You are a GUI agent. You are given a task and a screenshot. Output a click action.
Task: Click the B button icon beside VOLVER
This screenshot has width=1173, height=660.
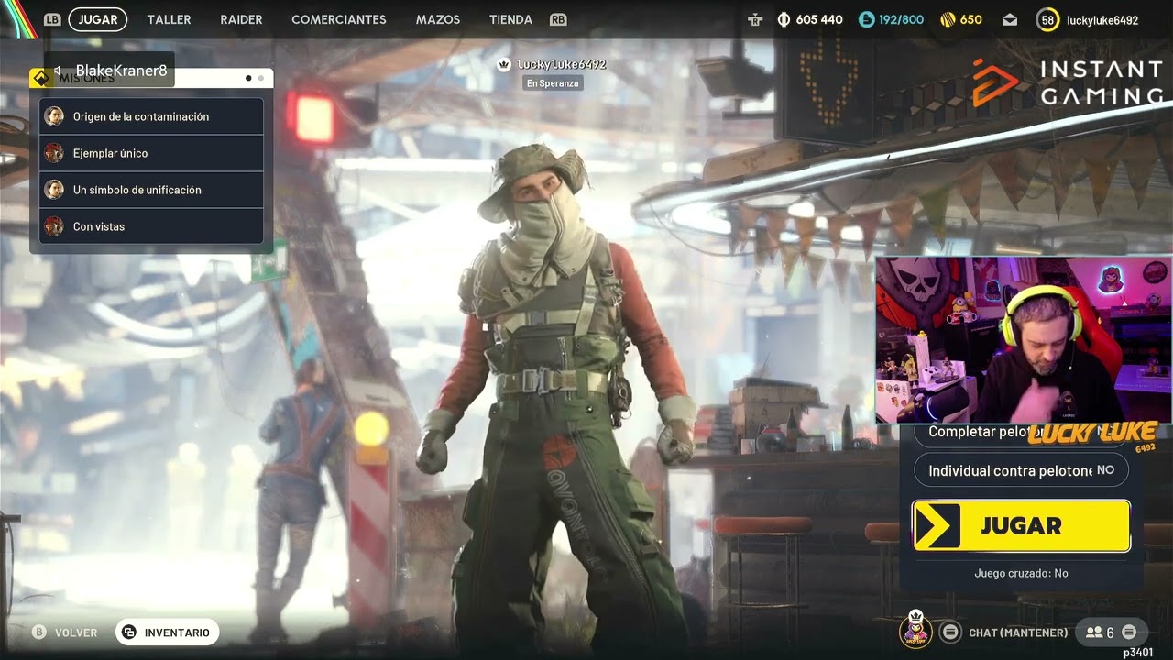coord(38,632)
